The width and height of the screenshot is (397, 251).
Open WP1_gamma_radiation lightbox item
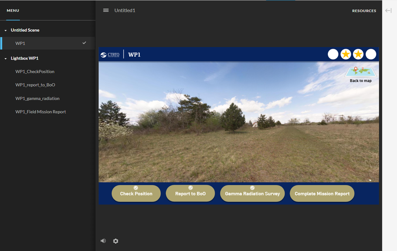[x=37, y=98]
